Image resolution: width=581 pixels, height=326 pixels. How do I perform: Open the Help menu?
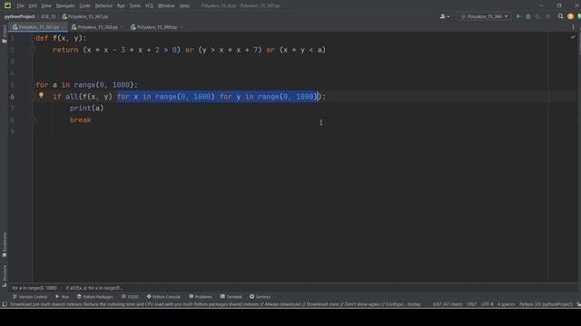coord(184,6)
